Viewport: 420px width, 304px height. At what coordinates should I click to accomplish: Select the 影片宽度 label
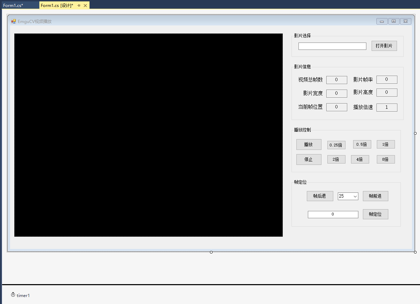[313, 93]
